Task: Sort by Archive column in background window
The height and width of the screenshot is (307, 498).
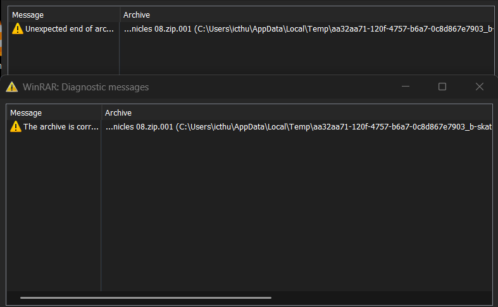Action: (307, 15)
